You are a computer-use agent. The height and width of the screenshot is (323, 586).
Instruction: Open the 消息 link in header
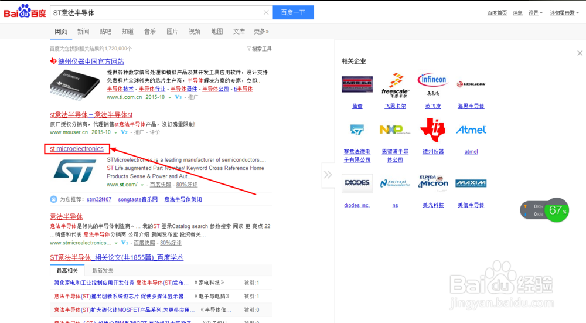(x=517, y=13)
